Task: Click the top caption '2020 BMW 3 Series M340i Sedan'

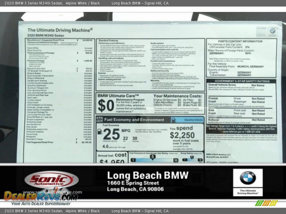Action: tap(33, 3)
